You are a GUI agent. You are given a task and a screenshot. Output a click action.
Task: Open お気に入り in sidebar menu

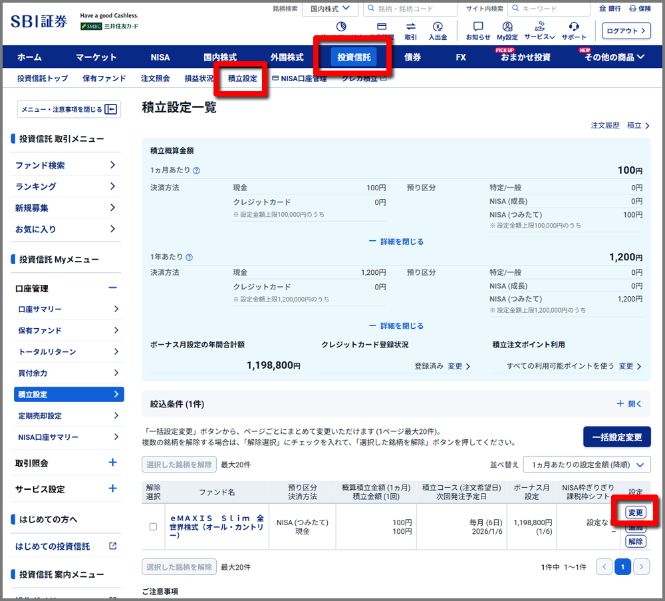(x=65, y=229)
